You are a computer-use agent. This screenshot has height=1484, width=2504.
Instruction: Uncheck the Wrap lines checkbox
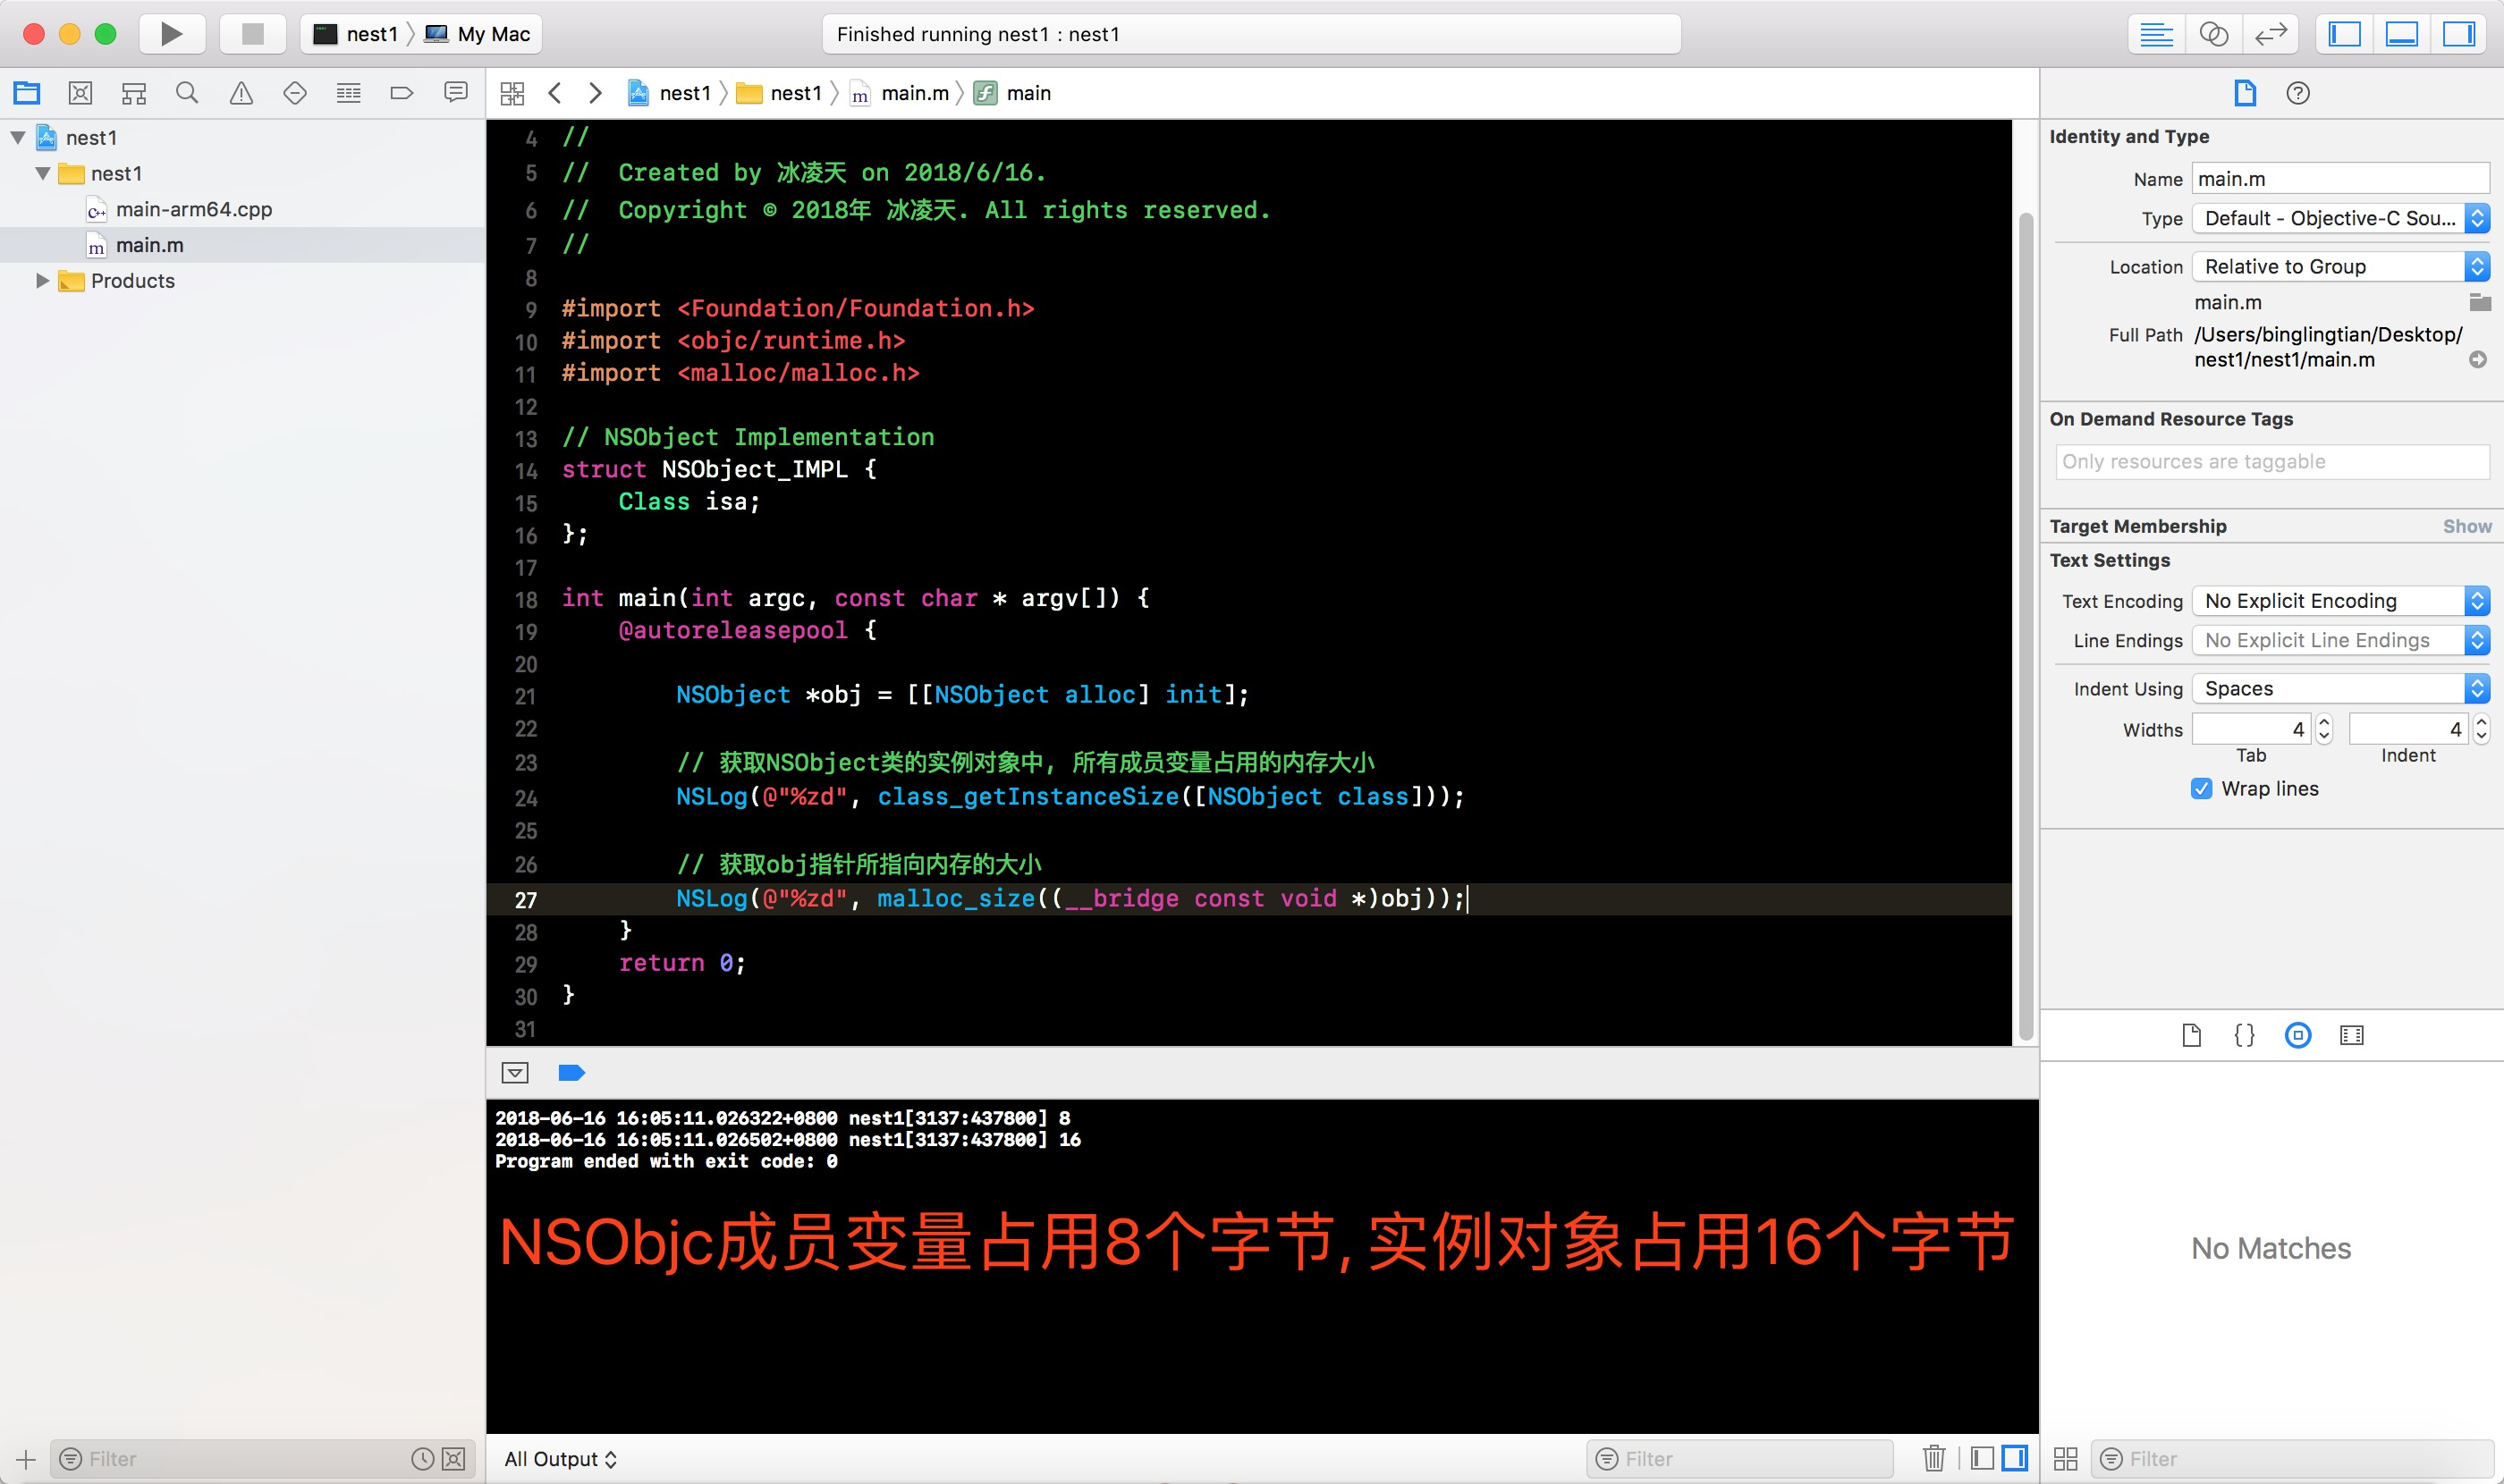pyautogui.click(x=2201, y=788)
